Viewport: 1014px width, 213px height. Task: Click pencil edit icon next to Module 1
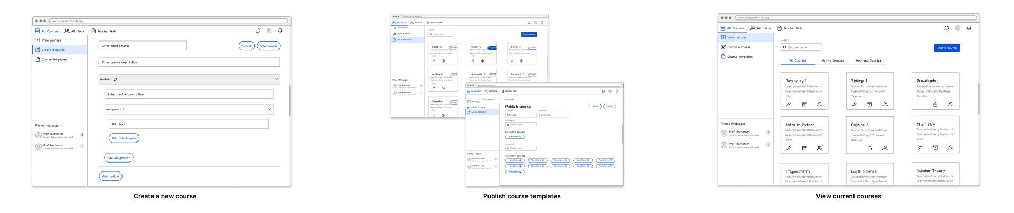pos(116,79)
